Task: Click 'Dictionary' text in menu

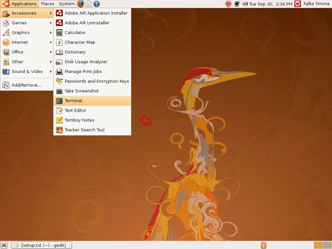Action: tap(75, 52)
